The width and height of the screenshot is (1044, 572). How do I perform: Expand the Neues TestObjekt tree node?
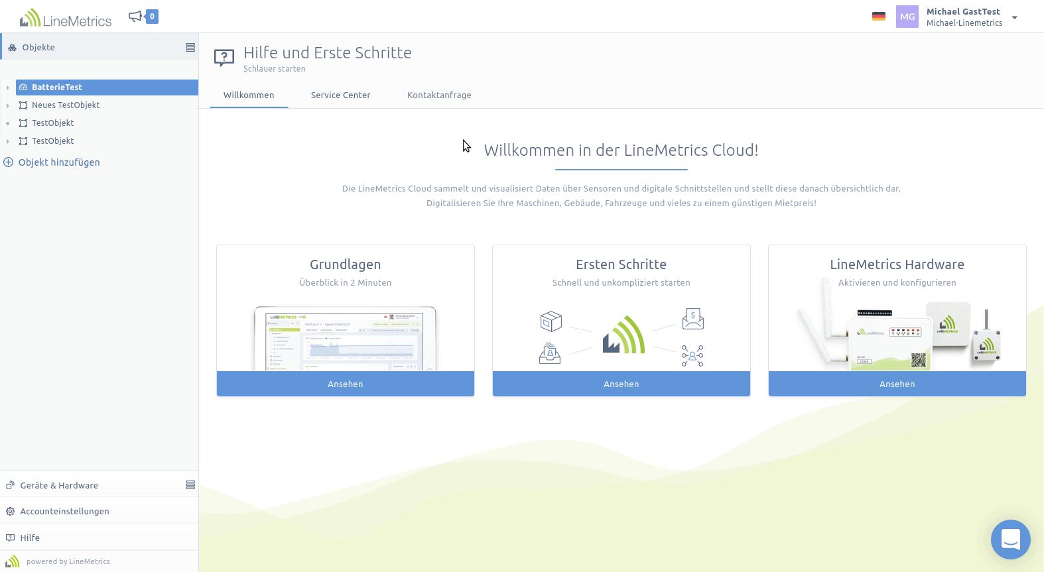(x=8, y=105)
